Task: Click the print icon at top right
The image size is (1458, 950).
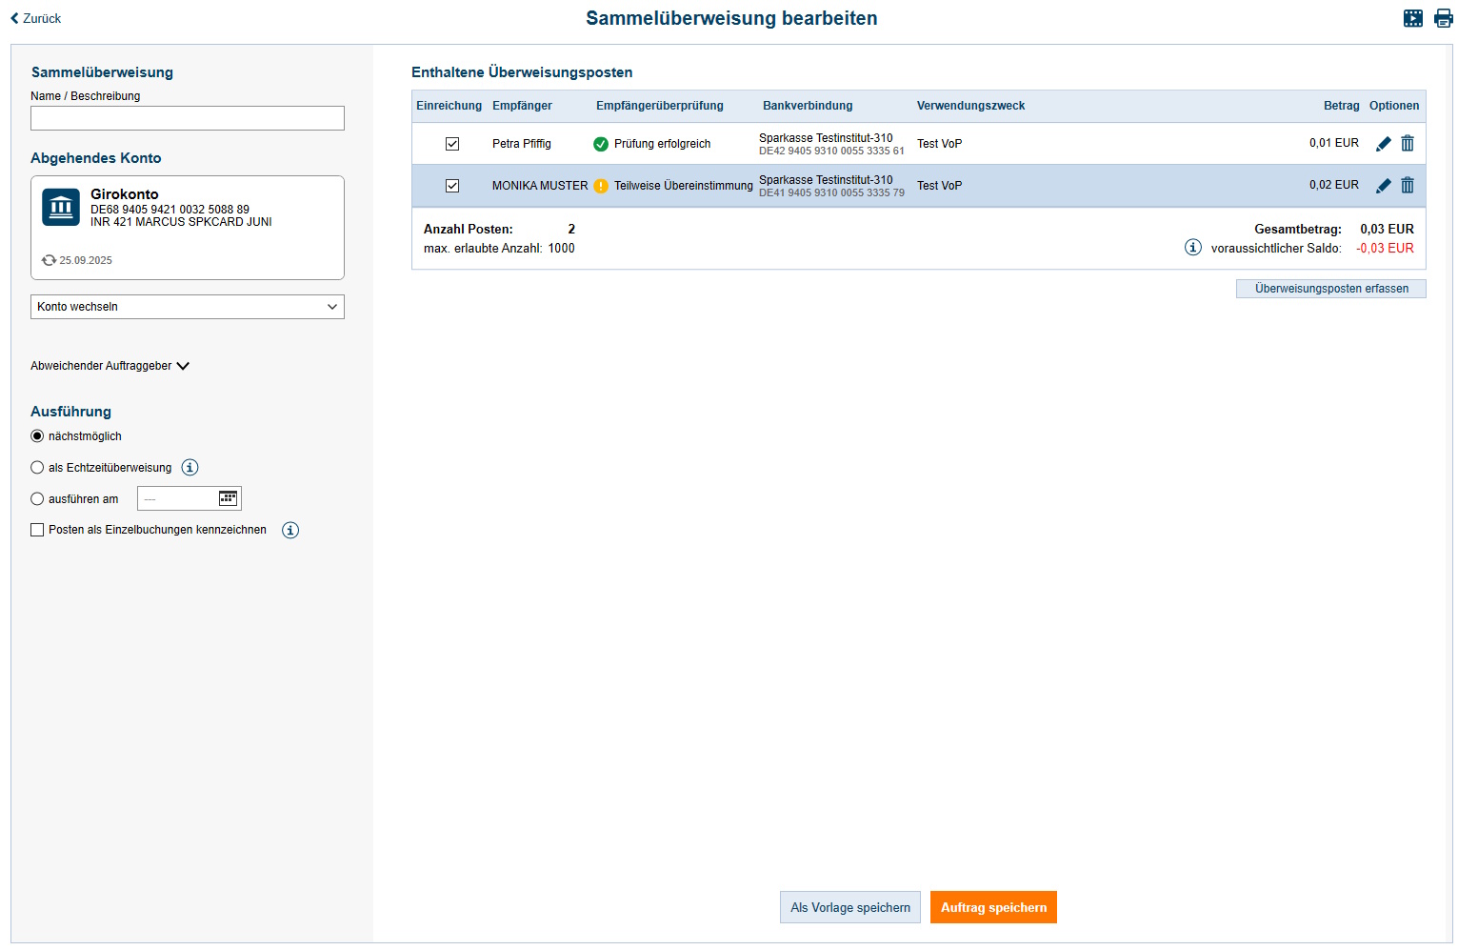Action: click(x=1443, y=18)
